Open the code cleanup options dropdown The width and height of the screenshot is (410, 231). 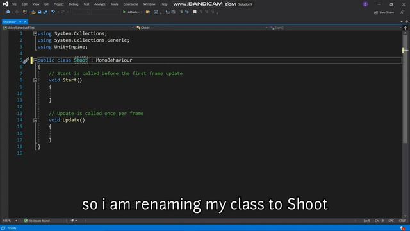click(x=76, y=221)
